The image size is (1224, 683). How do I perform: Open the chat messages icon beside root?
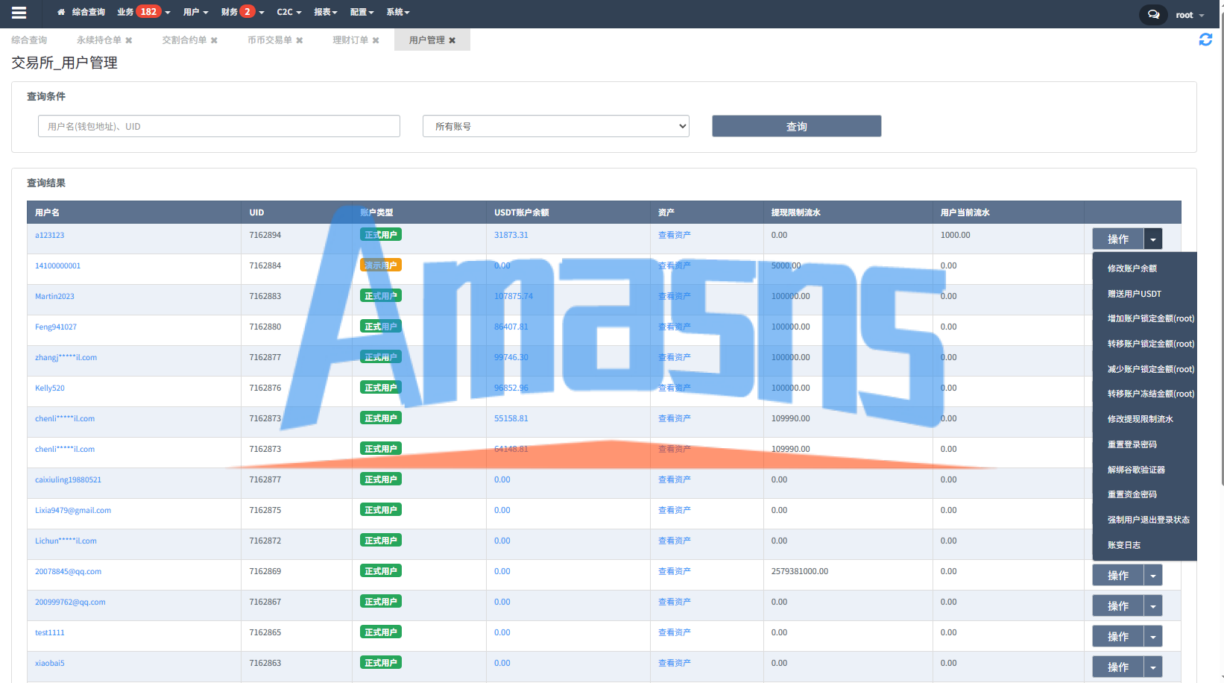[x=1153, y=15]
